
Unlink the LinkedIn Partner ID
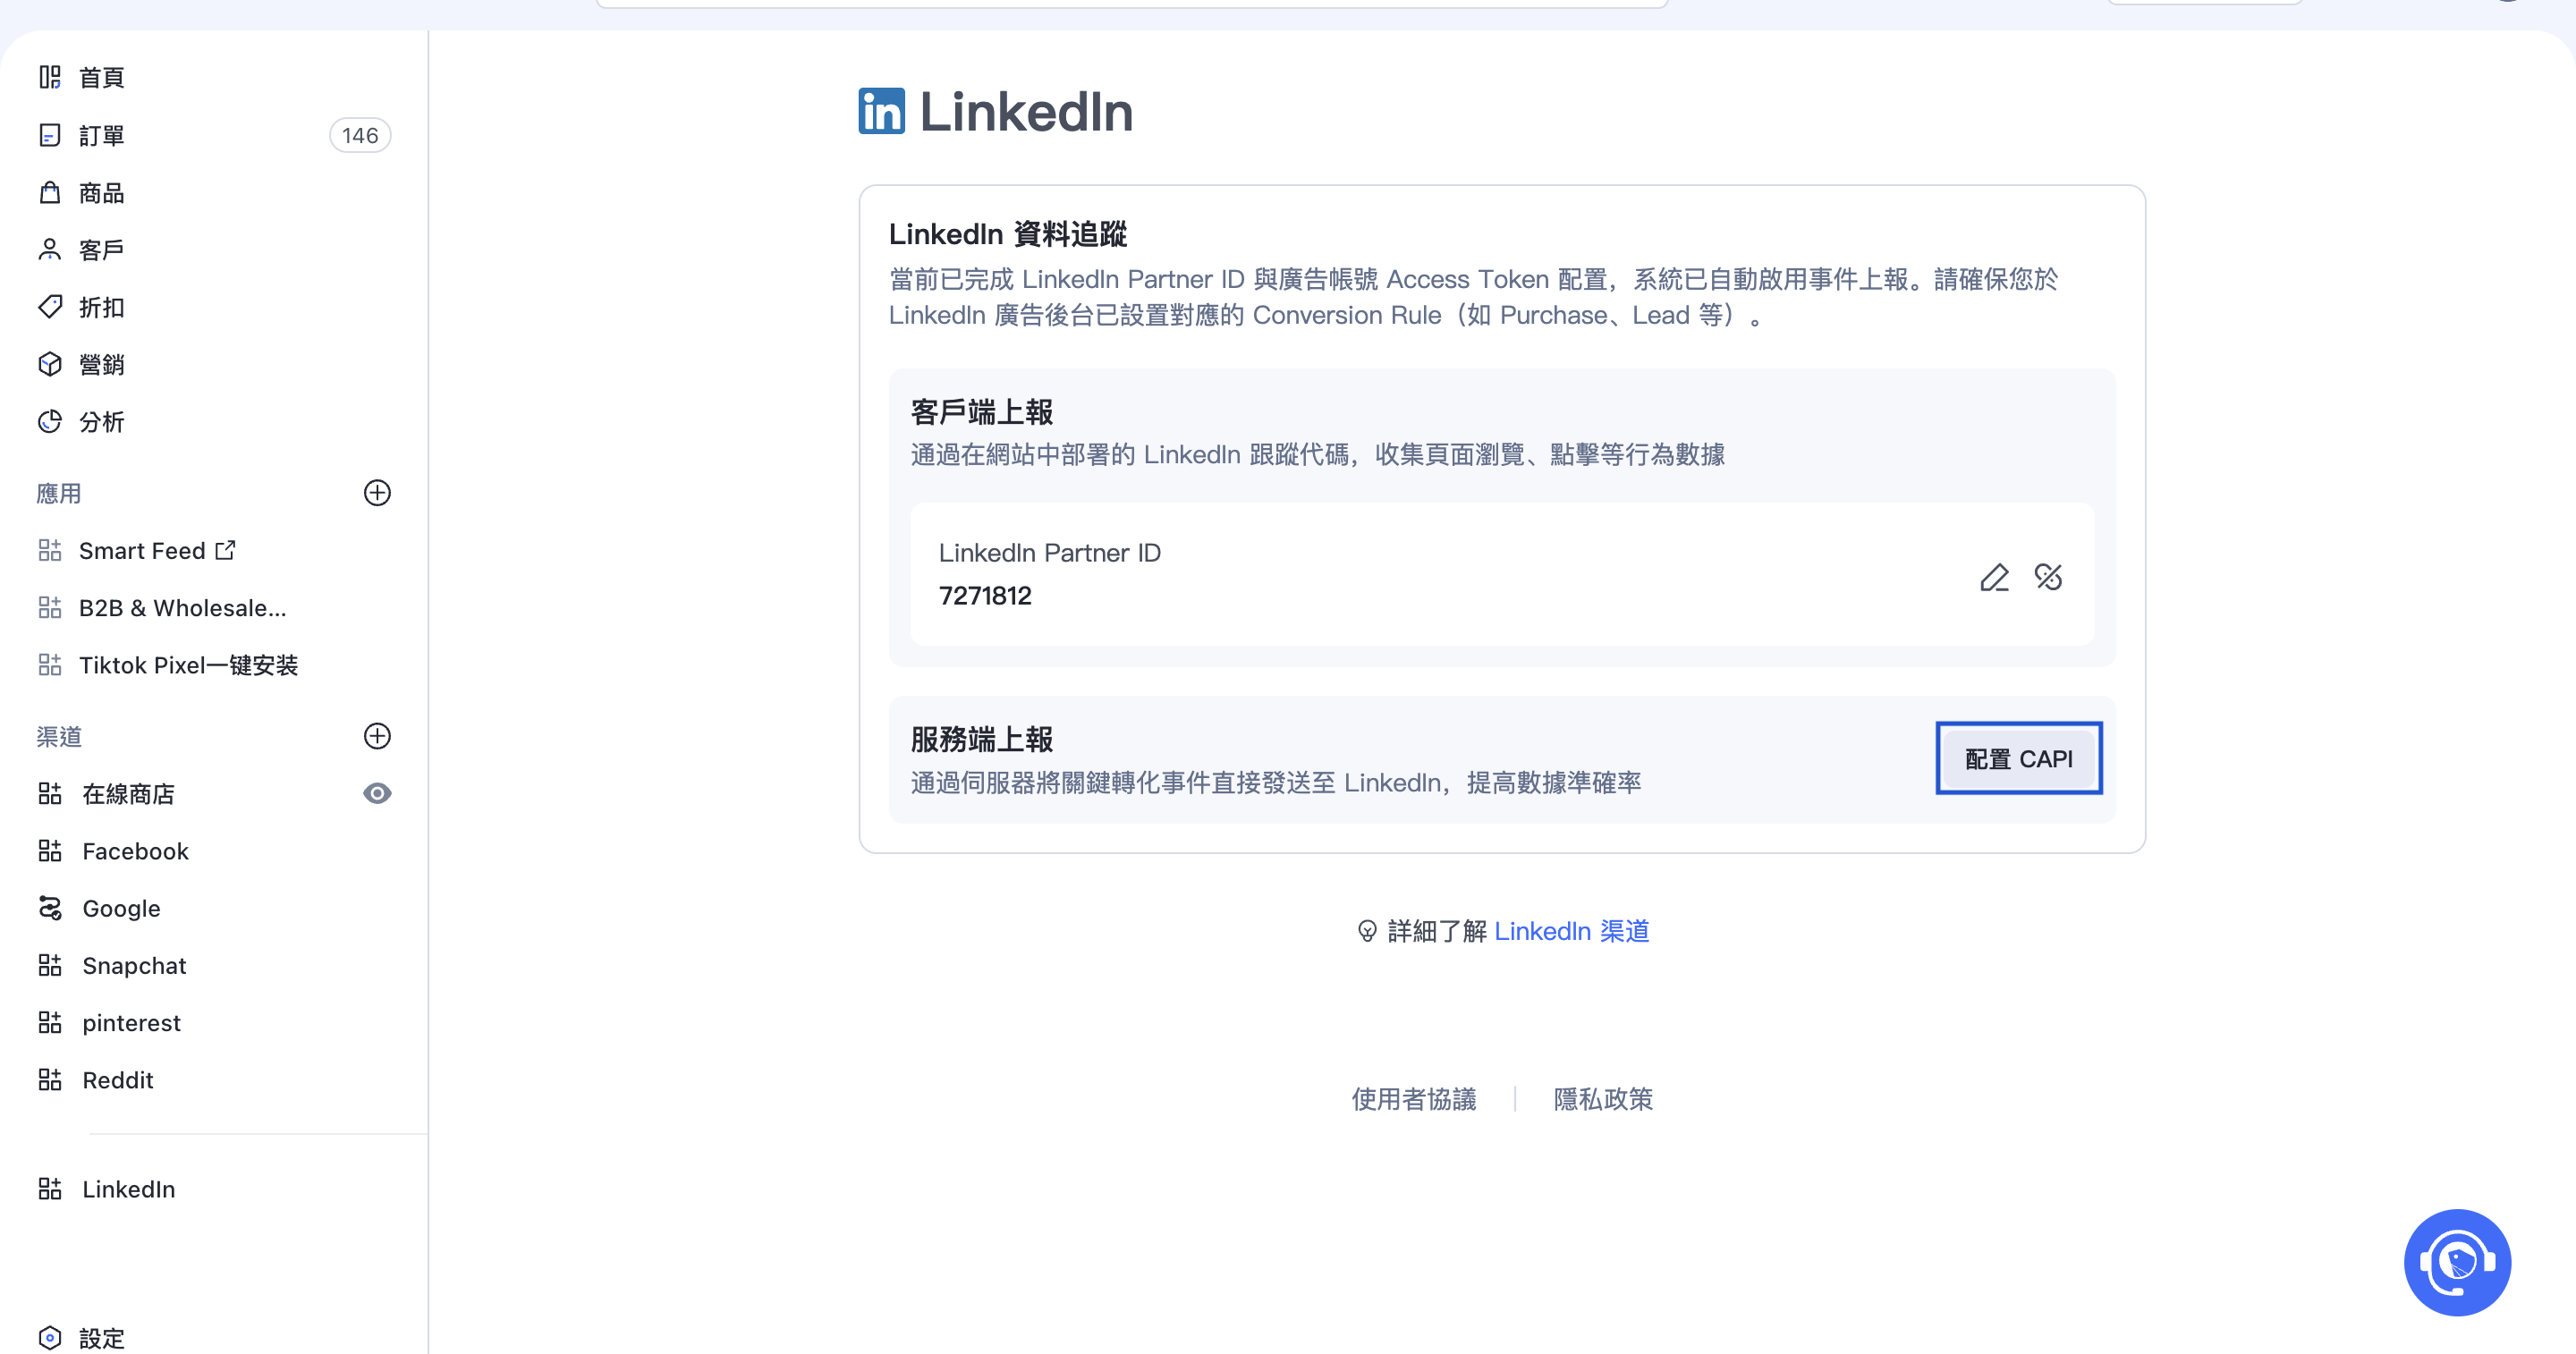(x=2048, y=577)
